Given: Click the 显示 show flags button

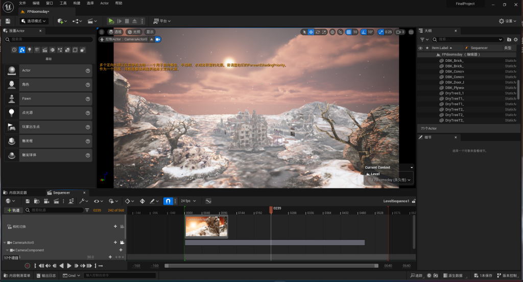Looking at the screenshot, I should [150, 32].
